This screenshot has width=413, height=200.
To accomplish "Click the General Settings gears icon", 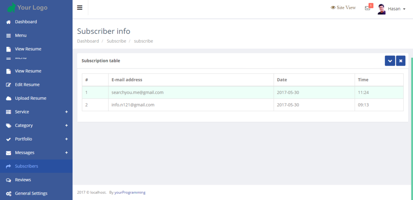I will 8,194.
